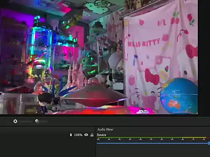Click the volume slider handle at the far right
The width and height of the screenshot is (210, 157).
click(209, 143)
